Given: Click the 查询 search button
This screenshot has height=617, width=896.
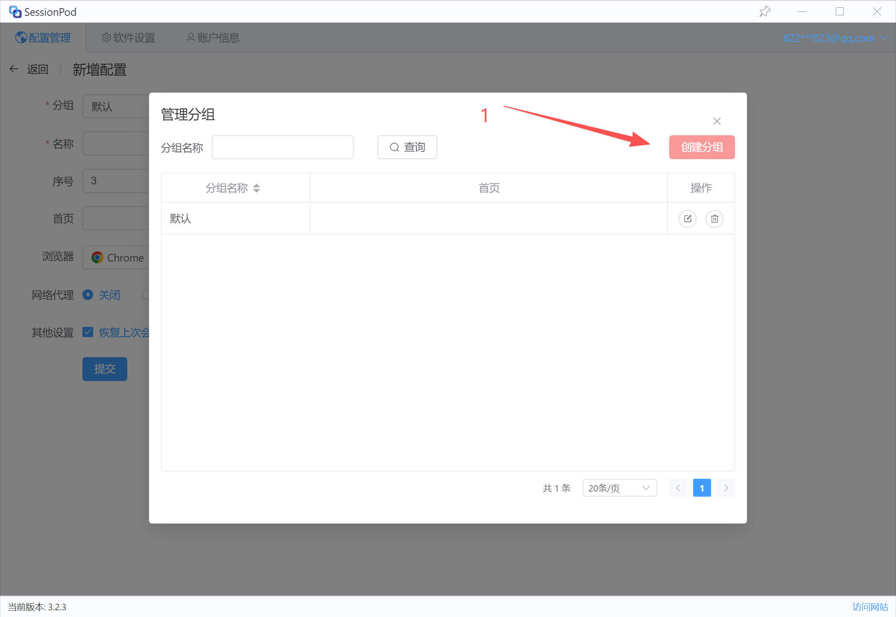Looking at the screenshot, I should (407, 147).
